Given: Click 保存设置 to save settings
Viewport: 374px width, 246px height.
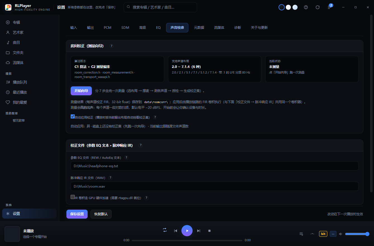Looking at the screenshot, I should coord(77,214).
